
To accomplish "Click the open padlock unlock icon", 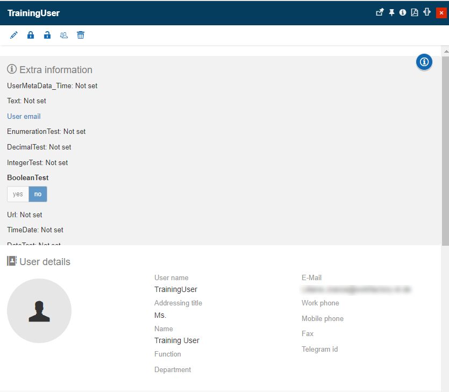I will pos(47,35).
